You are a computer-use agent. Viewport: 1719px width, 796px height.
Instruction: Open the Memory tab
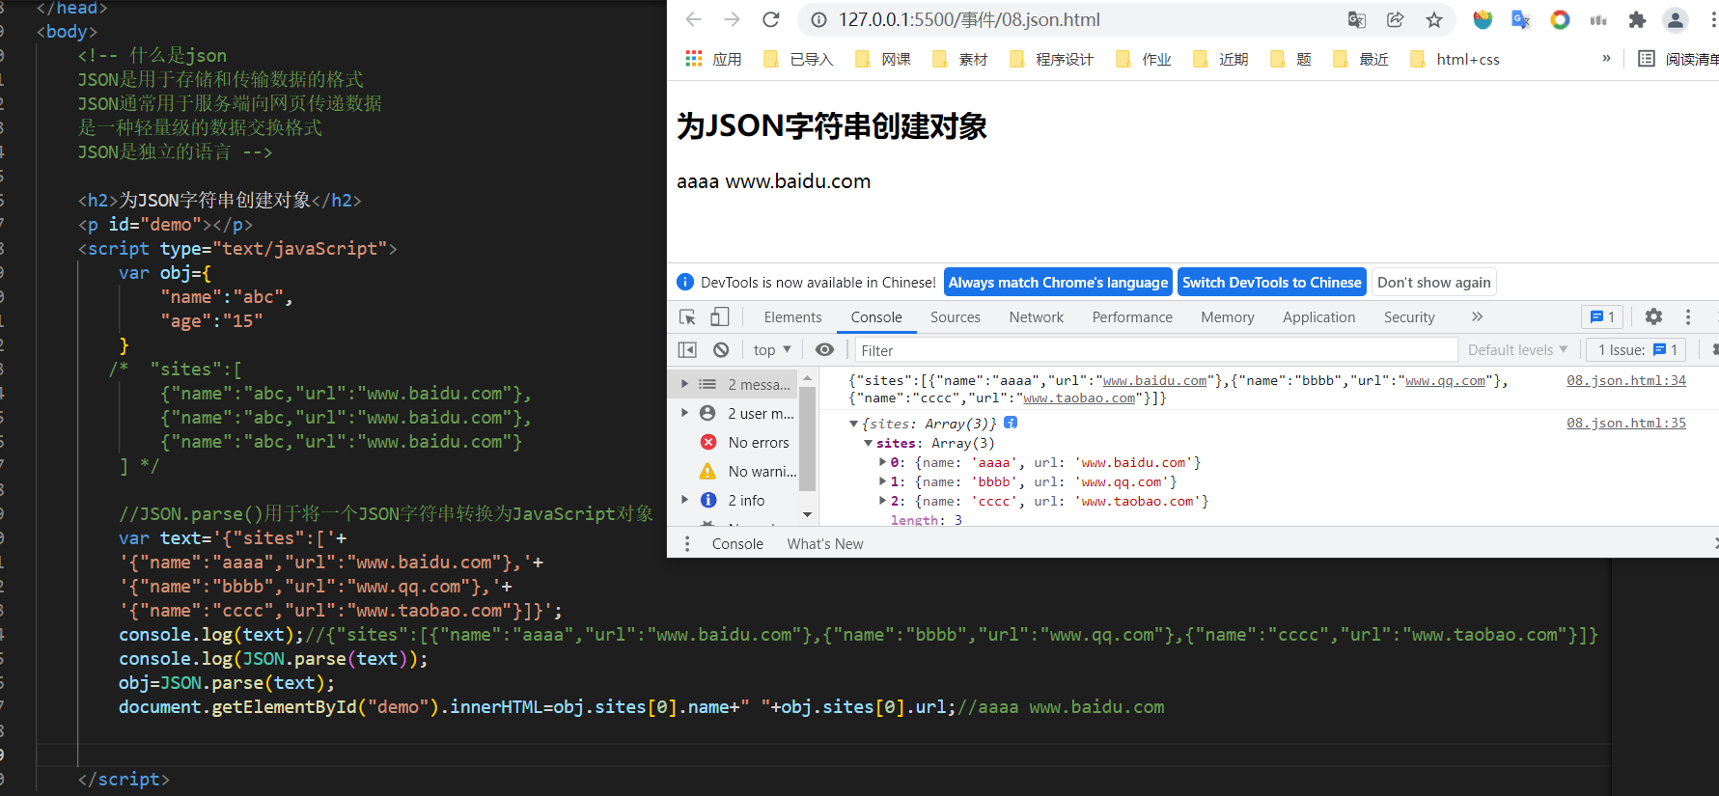coord(1228,316)
